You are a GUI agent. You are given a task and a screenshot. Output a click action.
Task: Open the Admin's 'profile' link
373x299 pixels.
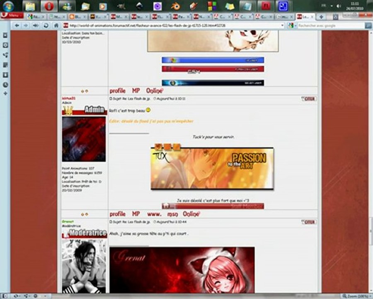point(118,214)
